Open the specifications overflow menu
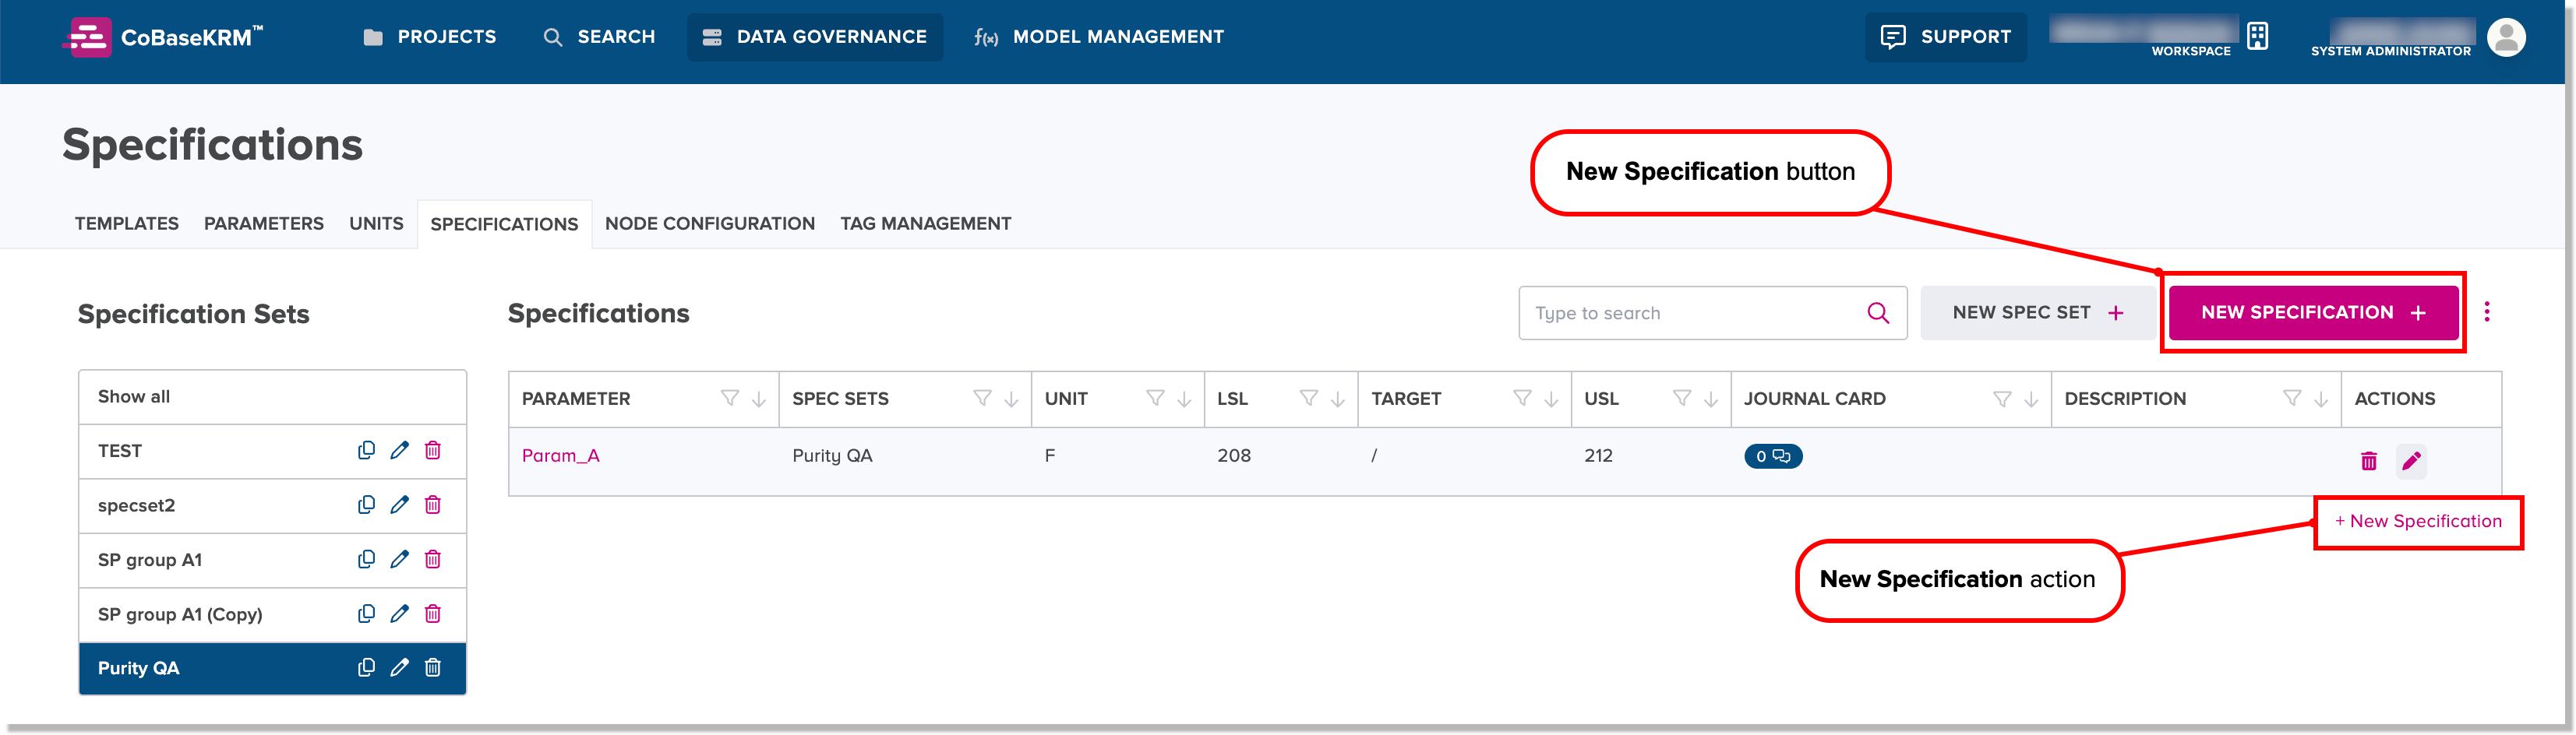This screenshot has width=2576, height=735. click(x=2488, y=312)
